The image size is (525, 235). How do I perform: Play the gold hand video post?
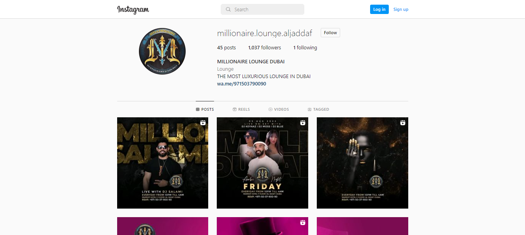tap(362, 163)
